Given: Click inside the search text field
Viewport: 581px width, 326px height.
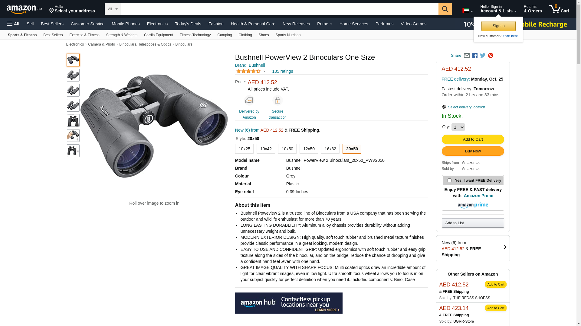Looking at the screenshot, I should [x=279, y=9].
